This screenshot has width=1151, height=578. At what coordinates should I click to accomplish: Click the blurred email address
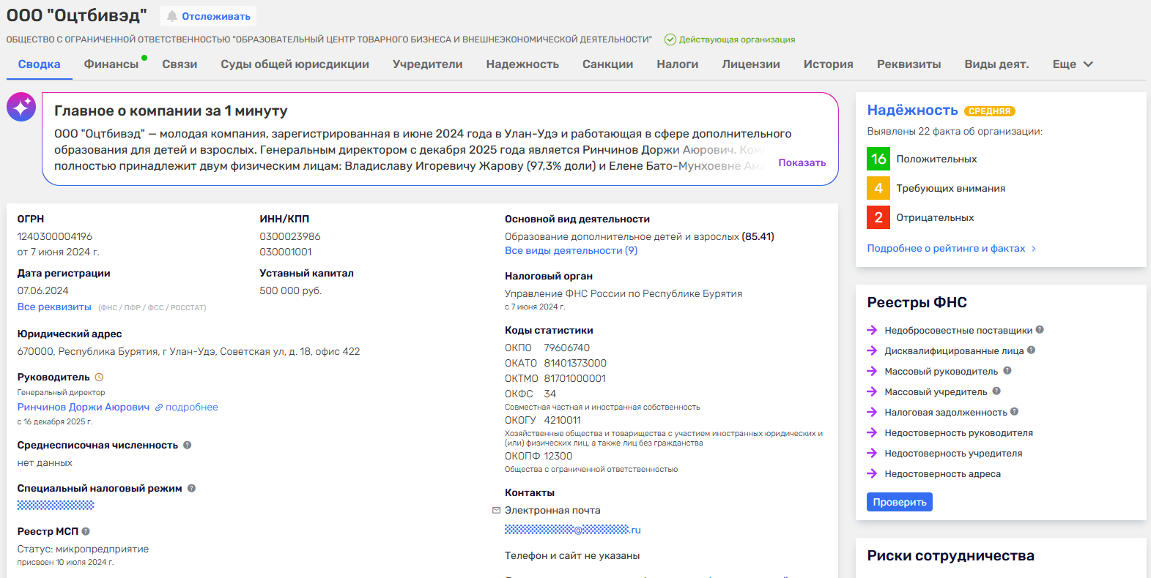click(572, 530)
